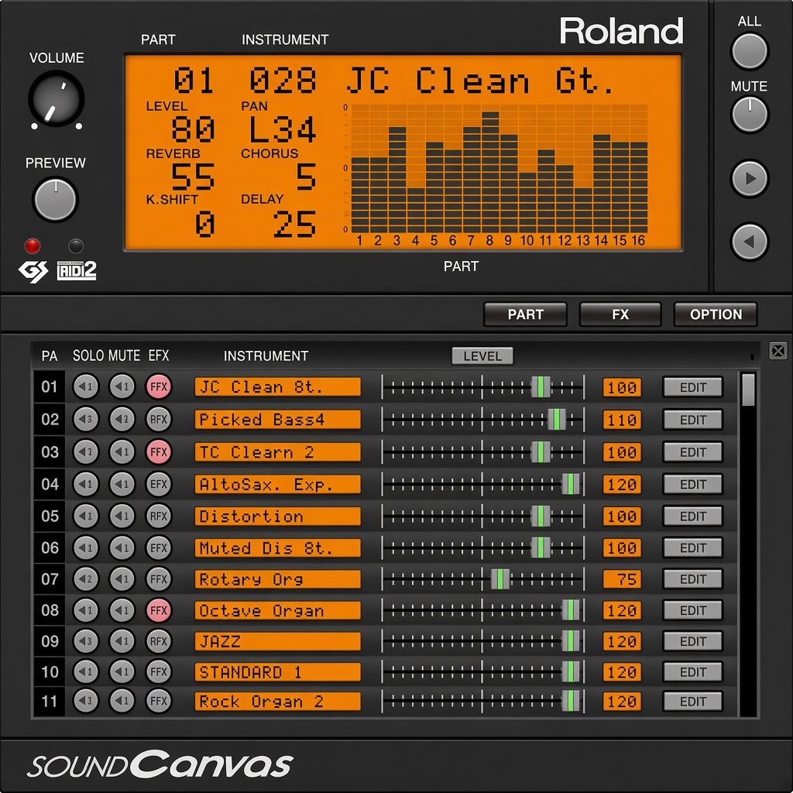Viewport: 793px width, 793px height.
Task: Mute part 06 Muted Dis Gt.
Action: coord(122,548)
